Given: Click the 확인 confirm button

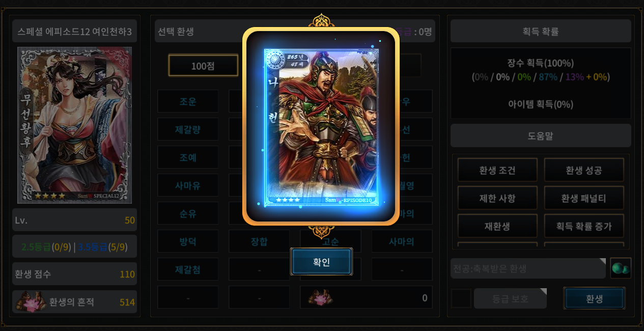Looking at the screenshot, I should point(321,262).
